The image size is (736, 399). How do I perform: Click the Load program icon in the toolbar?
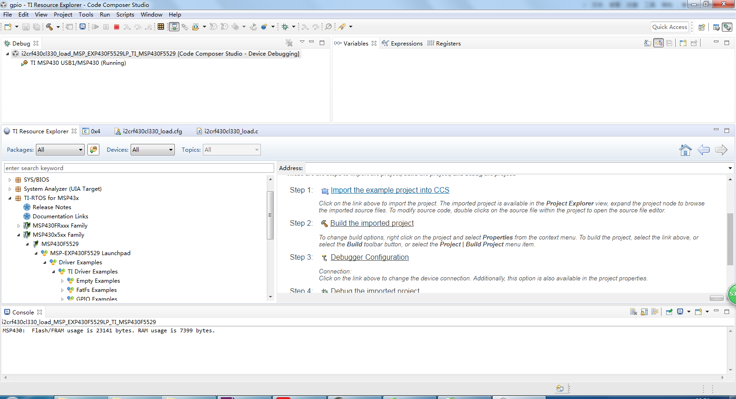pos(195,27)
